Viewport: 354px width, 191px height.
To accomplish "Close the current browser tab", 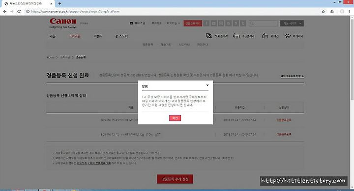I will 51,3.
